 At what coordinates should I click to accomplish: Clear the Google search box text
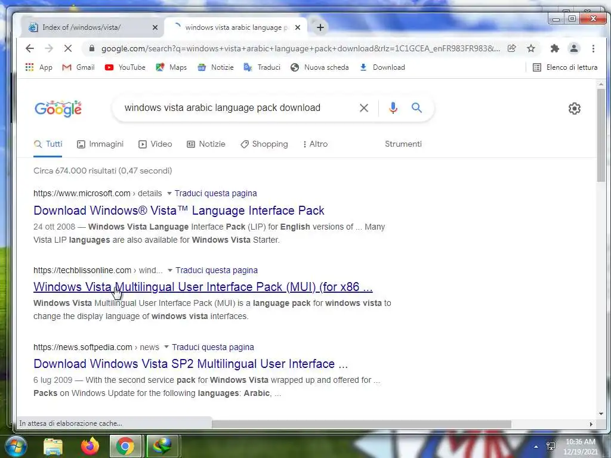click(x=363, y=108)
